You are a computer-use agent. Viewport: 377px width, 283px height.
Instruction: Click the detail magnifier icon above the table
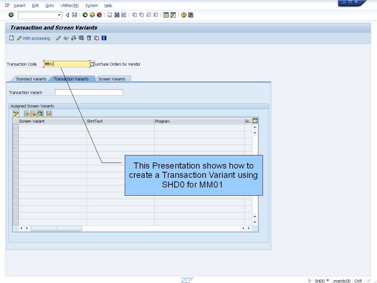click(40, 113)
